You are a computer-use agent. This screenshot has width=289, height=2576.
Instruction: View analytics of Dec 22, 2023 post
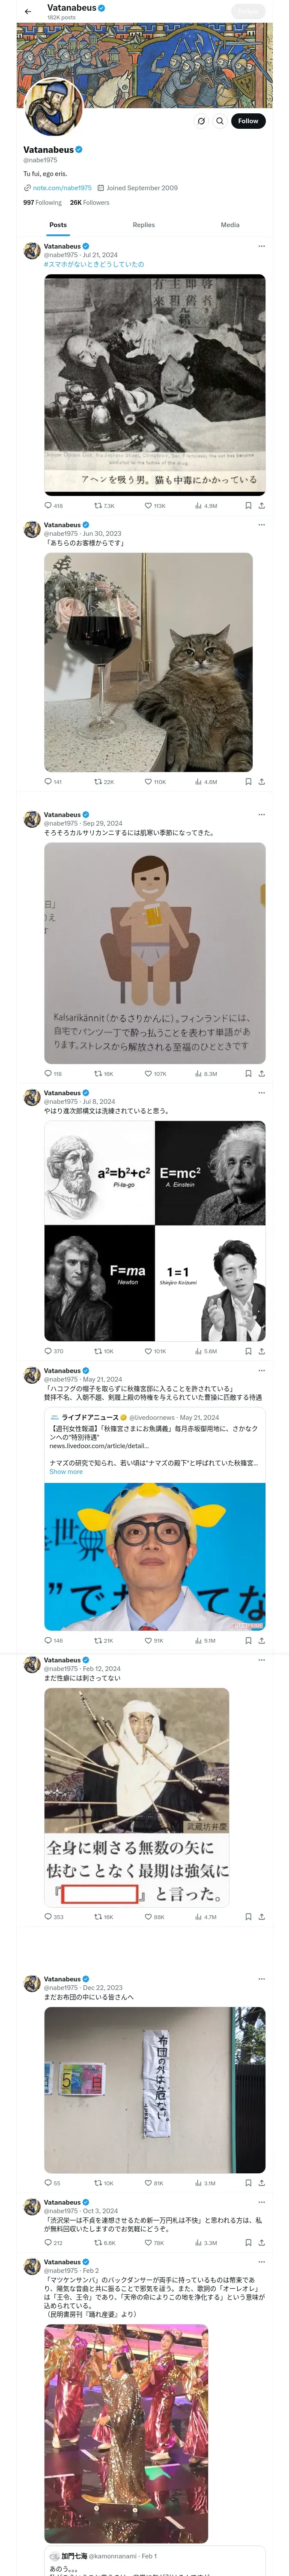pos(204,2183)
